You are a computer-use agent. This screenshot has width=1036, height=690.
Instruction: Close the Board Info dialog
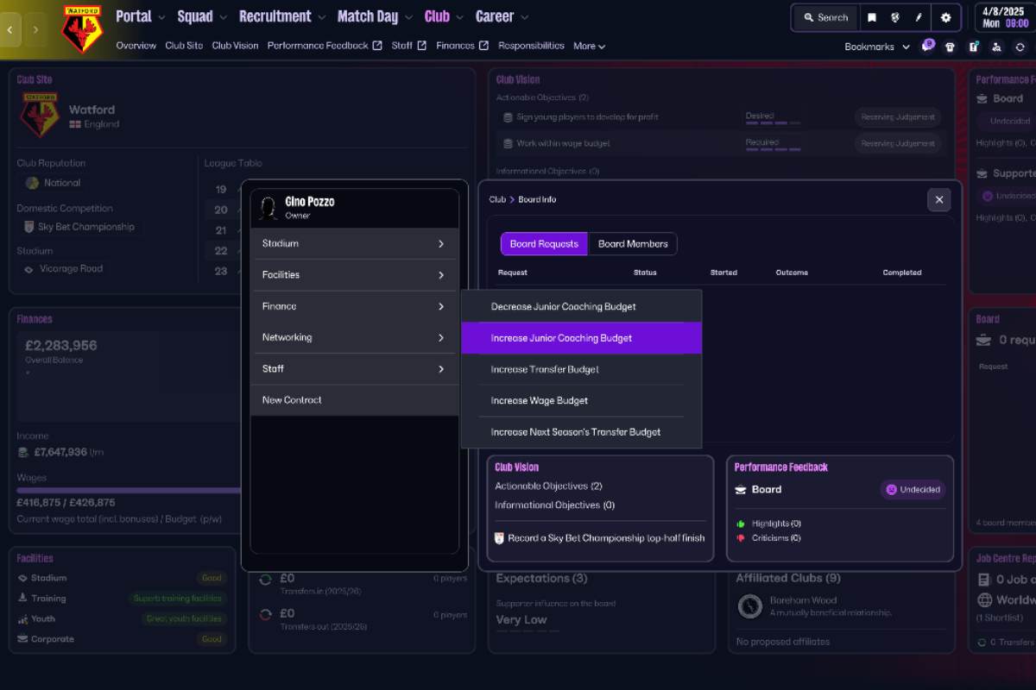tap(938, 200)
